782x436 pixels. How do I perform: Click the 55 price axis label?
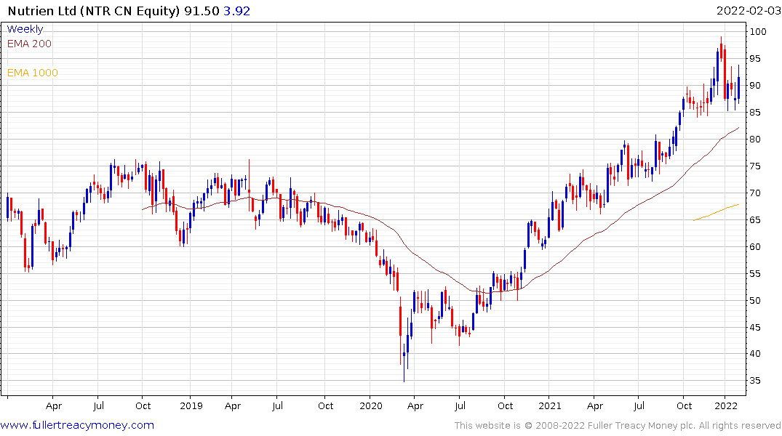pyautogui.click(x=755, y=273)
